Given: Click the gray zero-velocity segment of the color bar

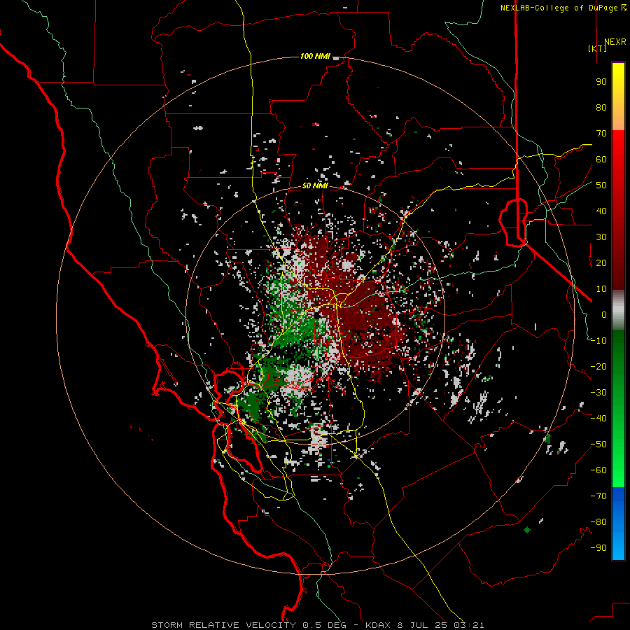Looking at the screenshot, I should (x=618, y=310).
